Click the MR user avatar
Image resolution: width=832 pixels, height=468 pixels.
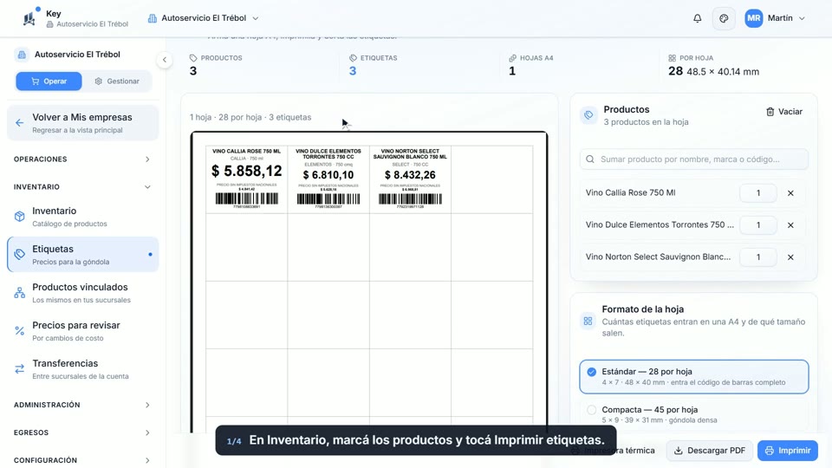click(753, 18)
